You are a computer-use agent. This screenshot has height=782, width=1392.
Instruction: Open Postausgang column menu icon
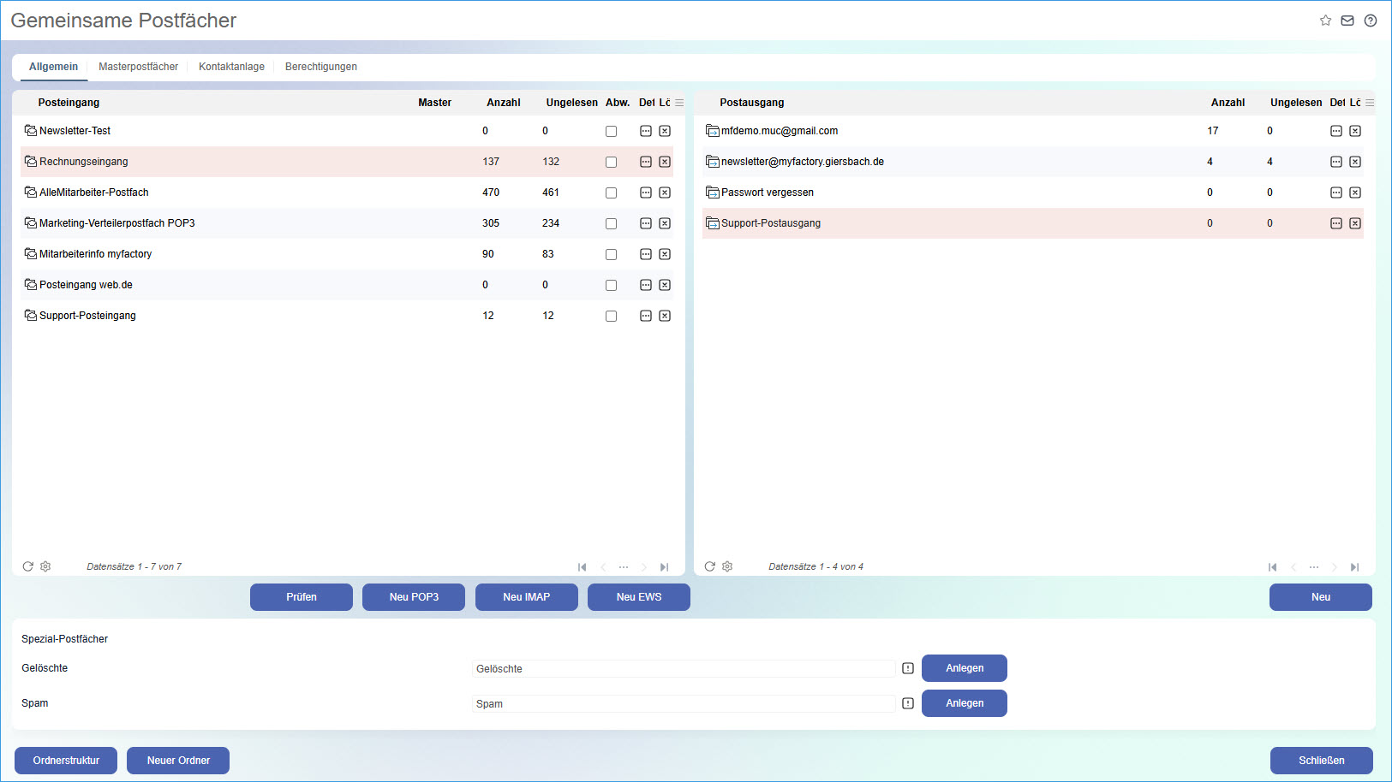tap(1370, 103)
